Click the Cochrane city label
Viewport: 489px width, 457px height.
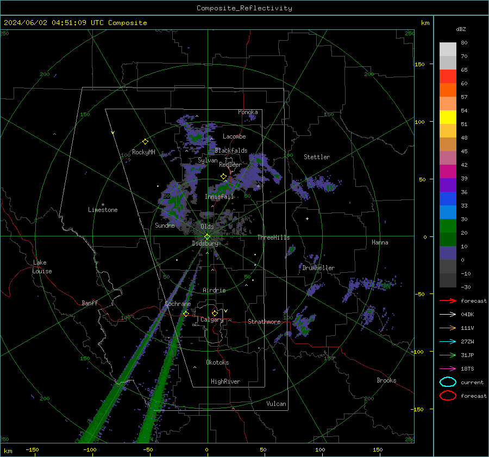click(178, 304)
